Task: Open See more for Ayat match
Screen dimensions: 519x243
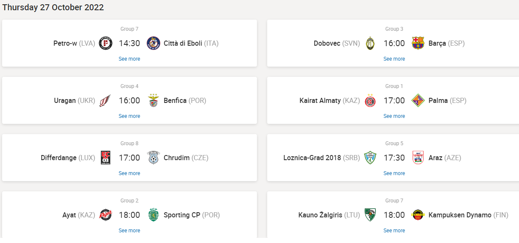Action: (x=129, y=231)
